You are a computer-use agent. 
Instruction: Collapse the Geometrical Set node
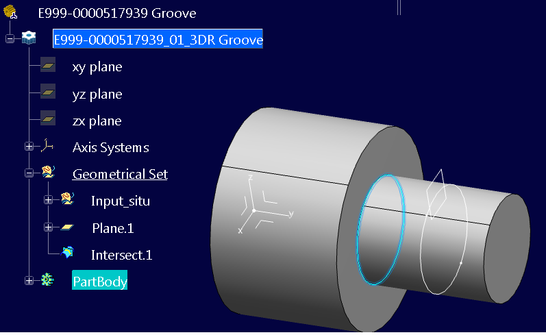click(x=29, y=173)
